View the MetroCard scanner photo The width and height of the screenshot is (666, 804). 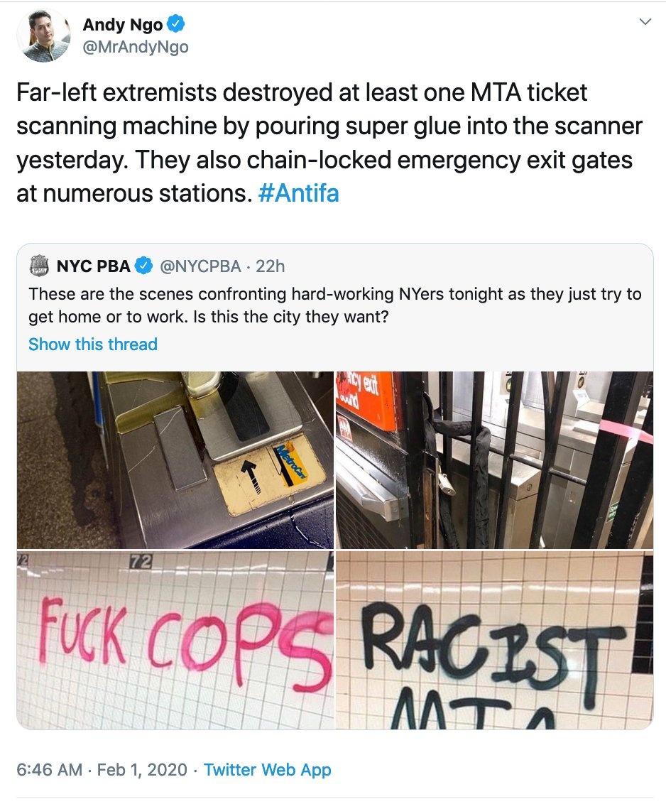(175, 460)
